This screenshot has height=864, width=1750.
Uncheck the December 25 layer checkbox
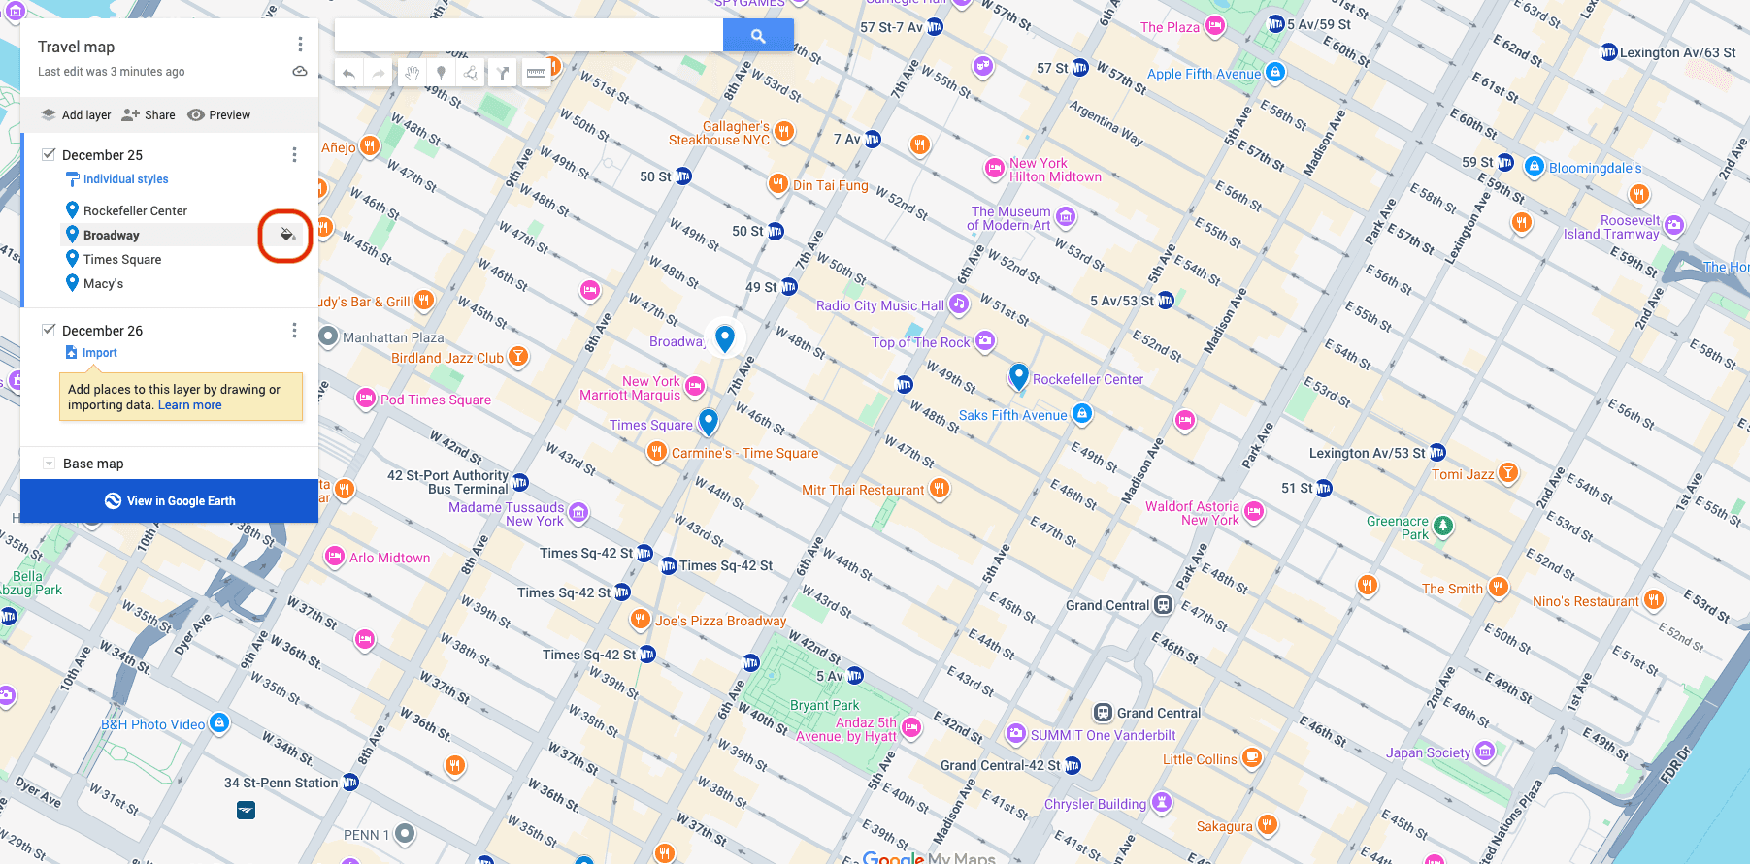click(x=49, y=154)
